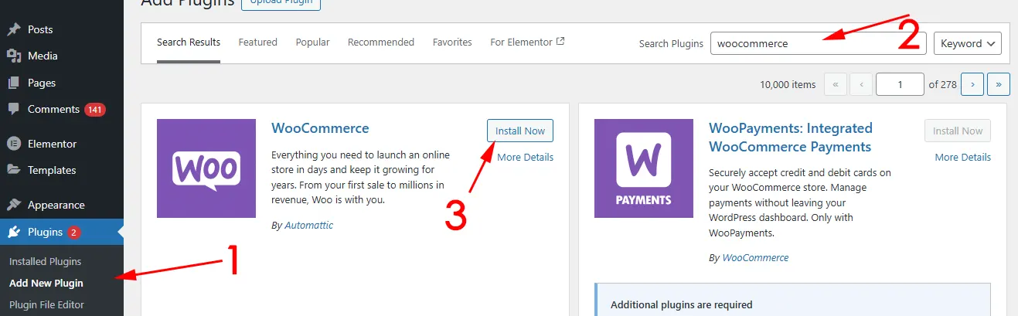Switch to the Search Results tab
Screen dimensions: 1018x316
click(189, 42)
